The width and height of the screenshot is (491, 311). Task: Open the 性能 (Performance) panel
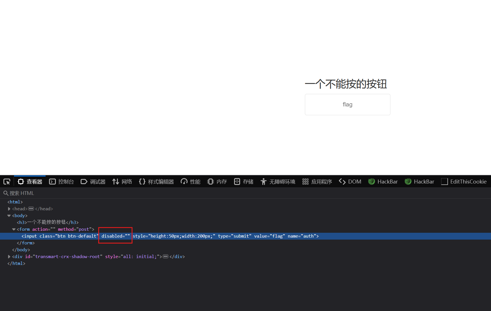[x=190, y=182]
